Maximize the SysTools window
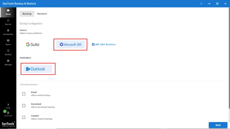 (217, 4)
